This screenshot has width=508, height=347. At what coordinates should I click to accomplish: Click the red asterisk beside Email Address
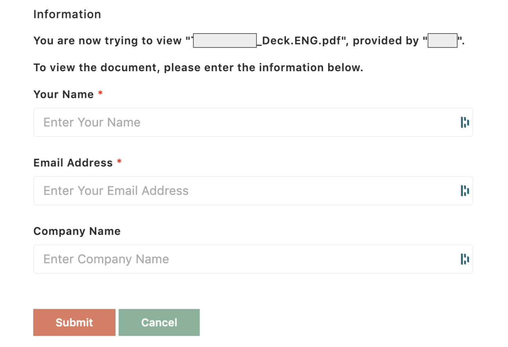119,162
